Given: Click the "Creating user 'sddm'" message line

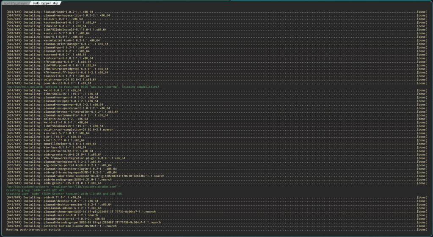Looking at the screenshot, I should click(x=63, y=194).
